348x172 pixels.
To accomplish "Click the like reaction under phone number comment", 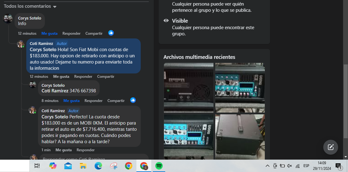I will 133,100.
